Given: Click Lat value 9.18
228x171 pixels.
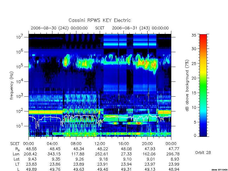Looking at the screenshot, I should pyautogui.click(x=104, y=159).
